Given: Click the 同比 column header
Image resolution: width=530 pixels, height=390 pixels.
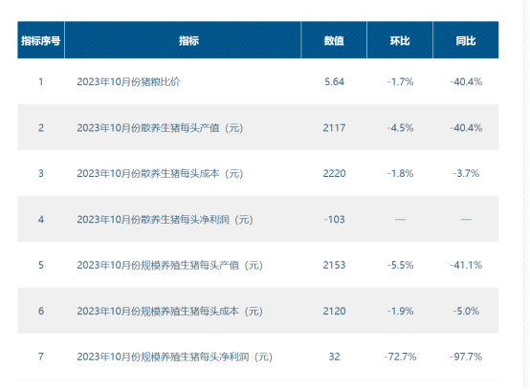Looking at the screenshot, I should pyautogui.click(x=466, y=40).
